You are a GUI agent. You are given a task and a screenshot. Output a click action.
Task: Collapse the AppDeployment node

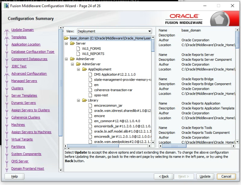(x=78, y=69)
